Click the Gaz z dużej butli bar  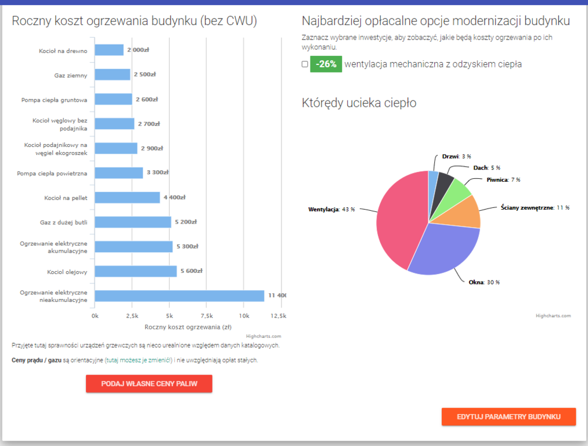click(x=133, y=222)
